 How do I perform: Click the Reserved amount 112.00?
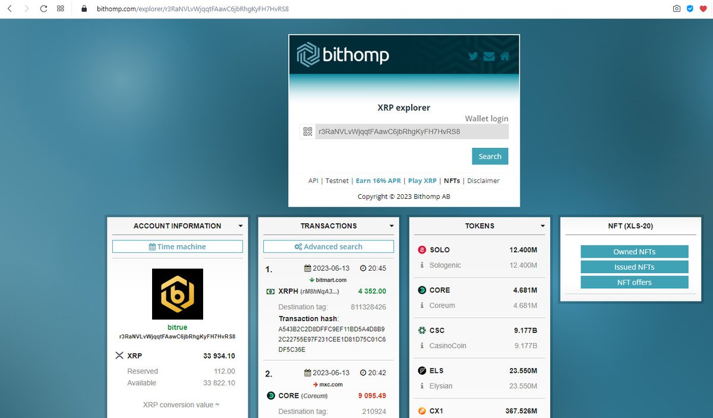[x=225, y=371]
